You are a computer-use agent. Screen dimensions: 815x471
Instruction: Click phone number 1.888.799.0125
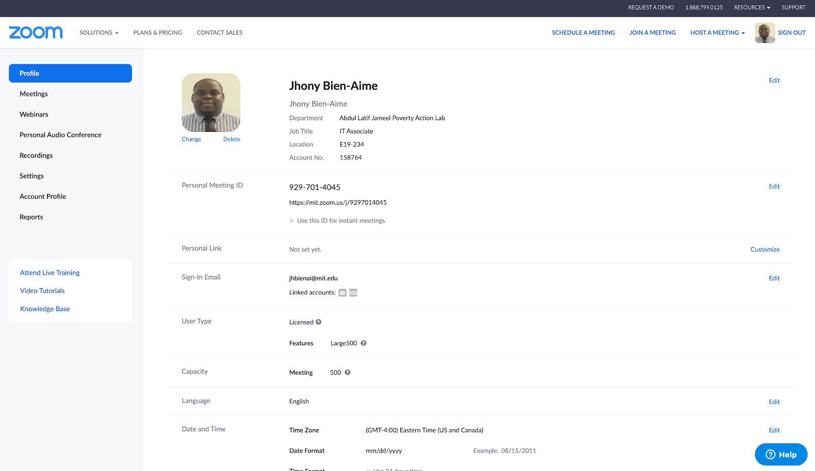click(704, 8)
